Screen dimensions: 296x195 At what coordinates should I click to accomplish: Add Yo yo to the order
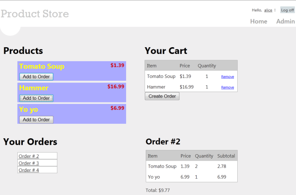[36, 119]
